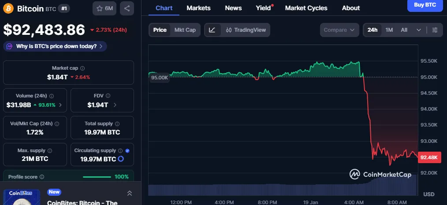Open the Yield tab

(x=264, y=8)
